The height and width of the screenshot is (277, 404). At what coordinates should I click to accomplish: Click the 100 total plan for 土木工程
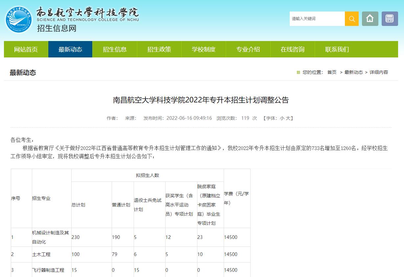92,254
